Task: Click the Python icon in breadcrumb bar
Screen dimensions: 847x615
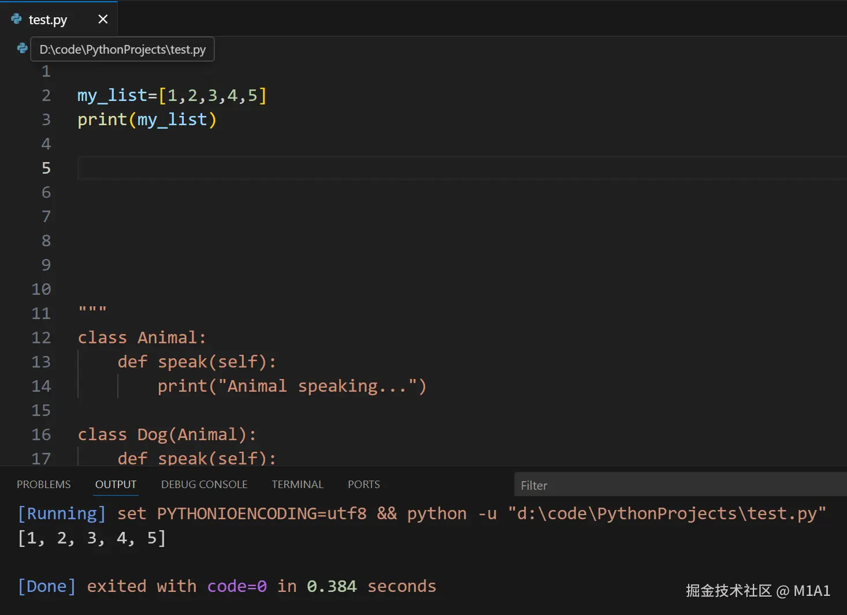Action: point(23,48)
